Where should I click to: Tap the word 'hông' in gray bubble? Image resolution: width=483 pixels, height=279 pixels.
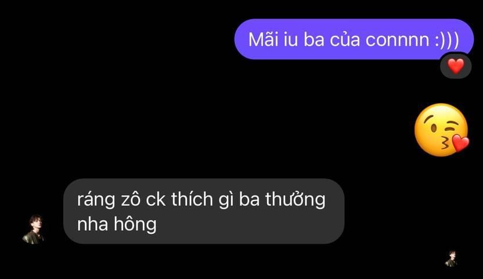tap(135, 224)
